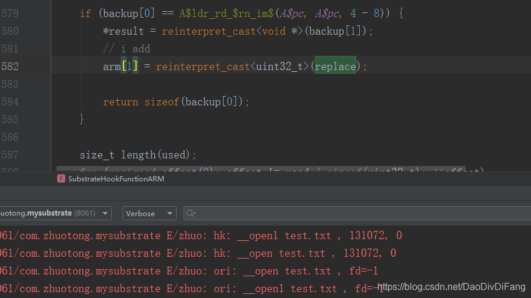The height and width of the screenshot is (298, 531).
Task: Click gutter line number 587
Action: point(10,155)
